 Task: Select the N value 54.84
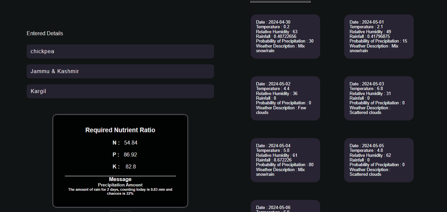point(130,143)
